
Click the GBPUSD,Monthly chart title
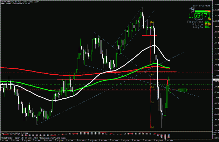8,2
